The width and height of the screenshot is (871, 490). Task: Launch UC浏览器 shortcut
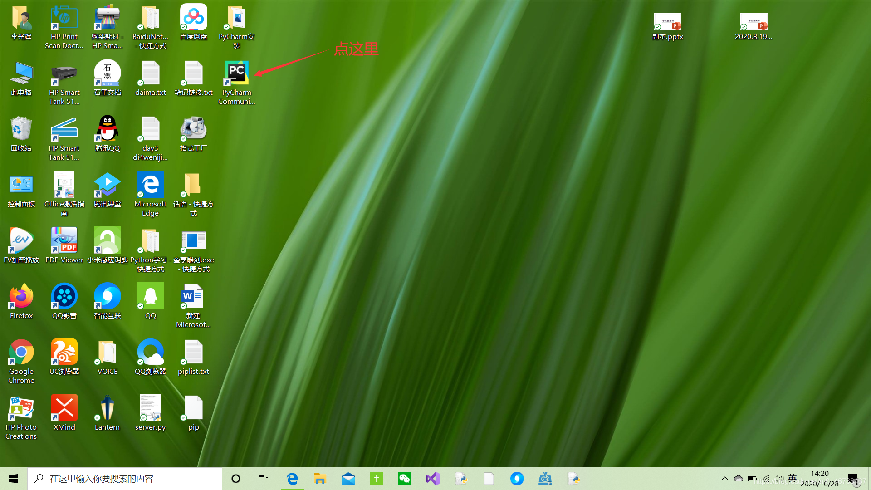[x=64, y=358]
